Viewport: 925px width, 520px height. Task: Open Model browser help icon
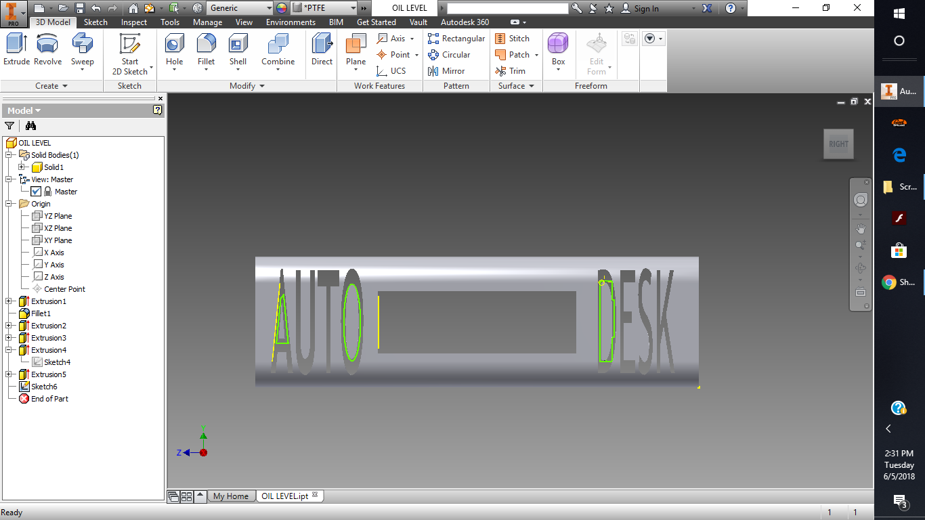pyautogui.click(x=158, y=110)
